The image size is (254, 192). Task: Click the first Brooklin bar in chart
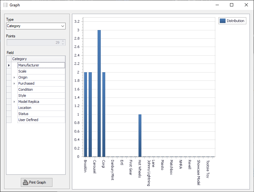coord(85,114)
